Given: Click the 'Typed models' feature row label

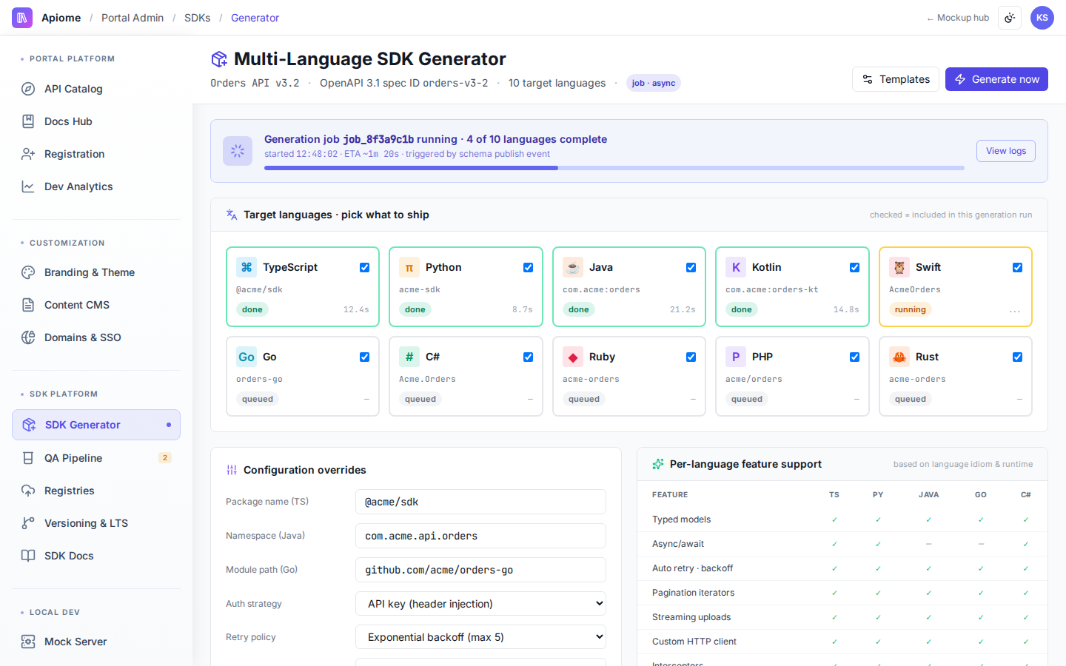Looking at the screenshot, I should tap(681, 519).
